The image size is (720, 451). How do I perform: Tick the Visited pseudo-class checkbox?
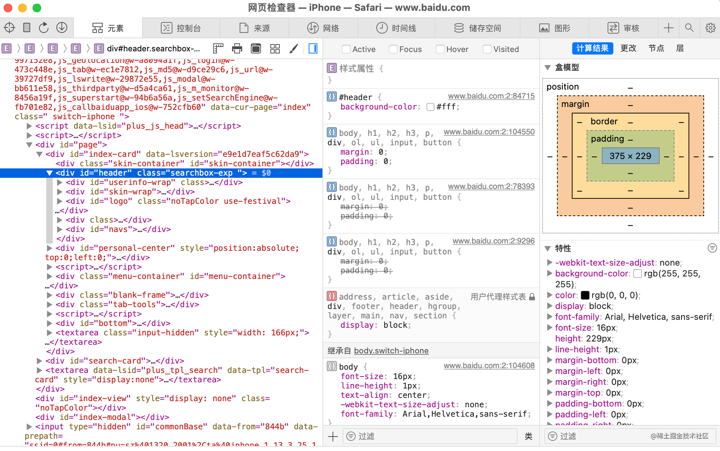(487, 49)
